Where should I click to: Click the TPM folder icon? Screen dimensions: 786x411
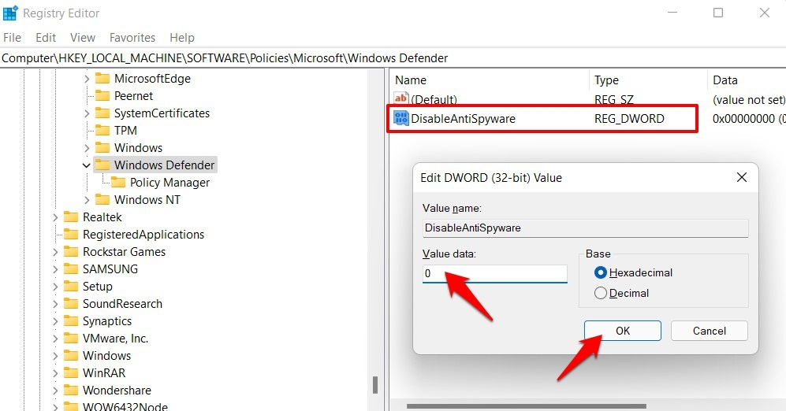[102, 131]
